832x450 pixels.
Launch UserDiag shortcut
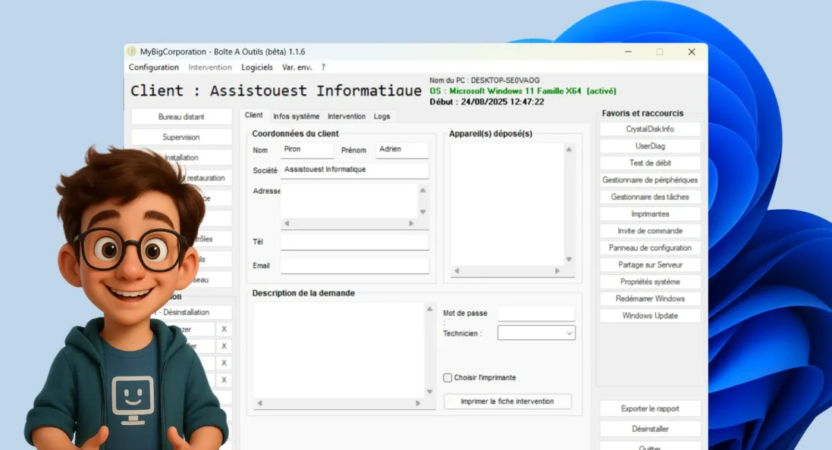pyautogui.click(x=650, y=146)
